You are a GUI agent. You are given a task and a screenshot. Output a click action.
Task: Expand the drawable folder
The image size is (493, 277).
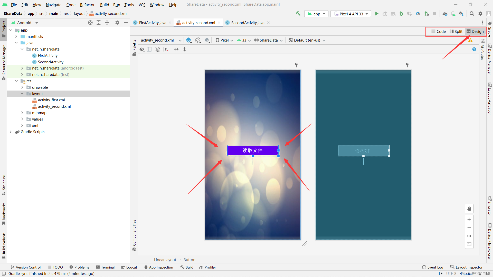click(22, 87)
